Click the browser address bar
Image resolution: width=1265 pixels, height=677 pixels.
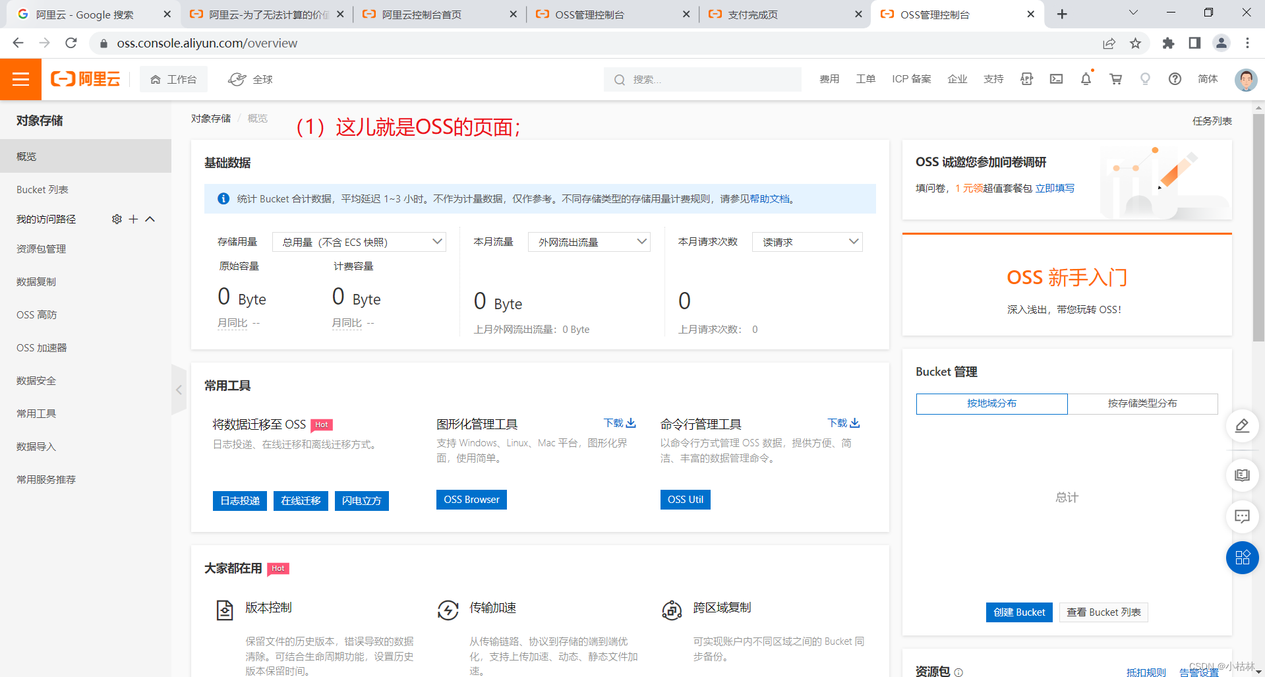click(x=593, y=43)
